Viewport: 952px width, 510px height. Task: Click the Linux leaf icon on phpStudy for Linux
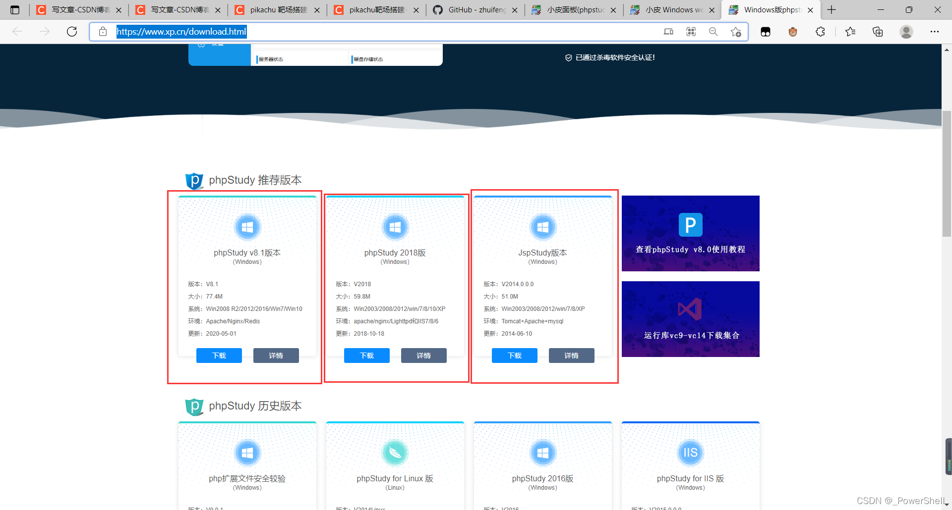(x=395, y=453)
